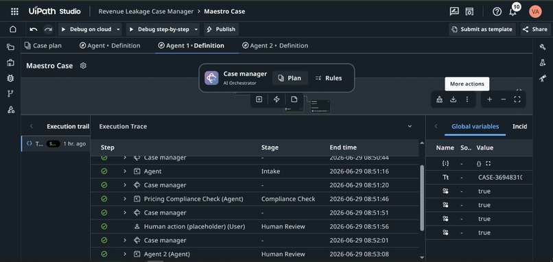The image size is (553, 262).
Task: Open the shapes panel in left sidebar
Action: pos(10,110)
